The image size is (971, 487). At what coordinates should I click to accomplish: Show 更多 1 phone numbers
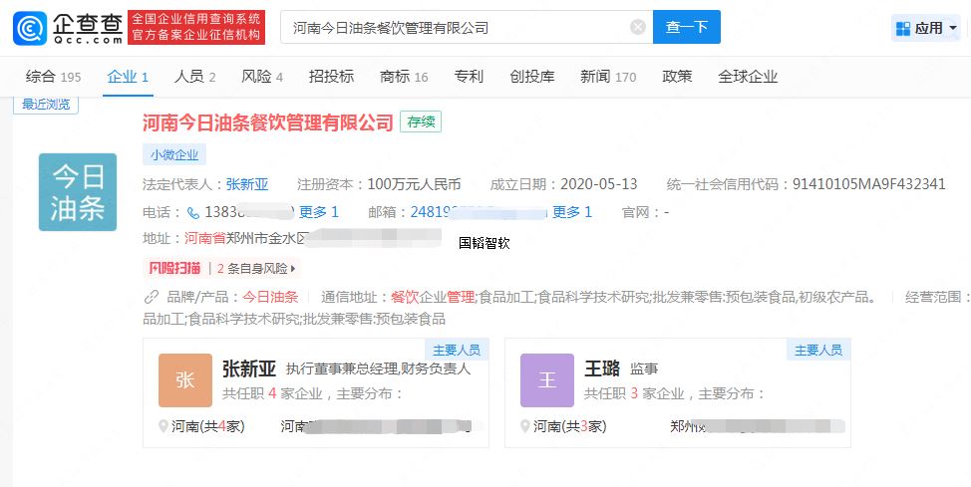pos(319,212)
